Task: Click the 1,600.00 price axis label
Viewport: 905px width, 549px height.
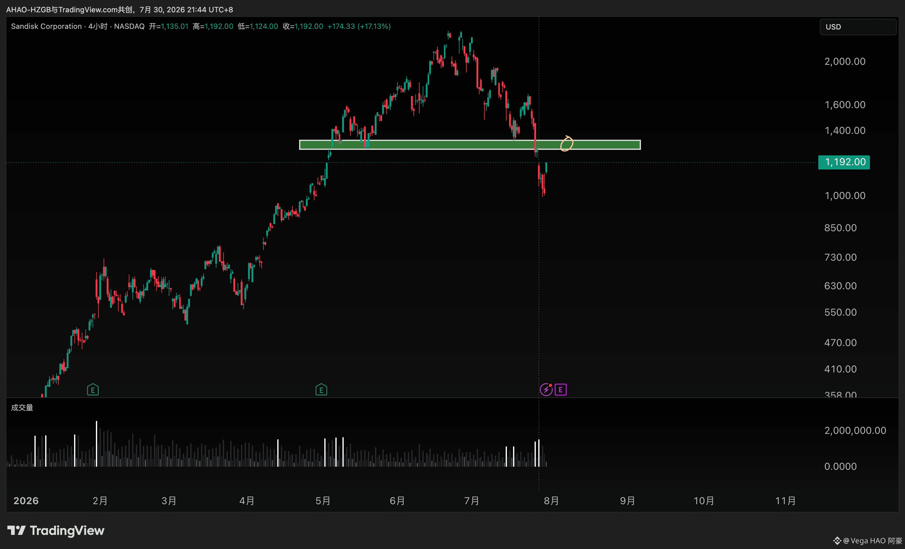Action: point(845,105)
